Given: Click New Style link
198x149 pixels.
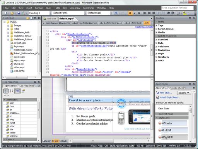Looking at the screenshot, I should [166, 93].
